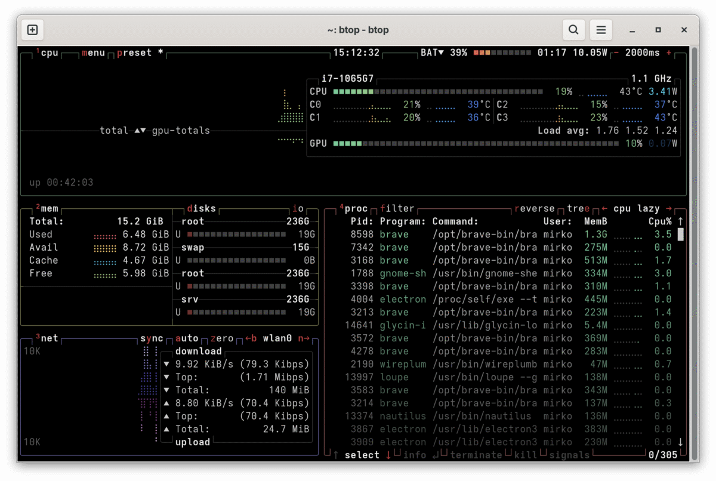716x481 pixels.
Task: Switch to next sort column with the right arrow
Action: pyautogui.click(x=668, y=208)
